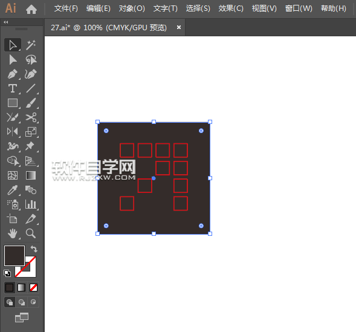Select the Scale tool
The image size is (356, 332).
click(x=31, y=132)
